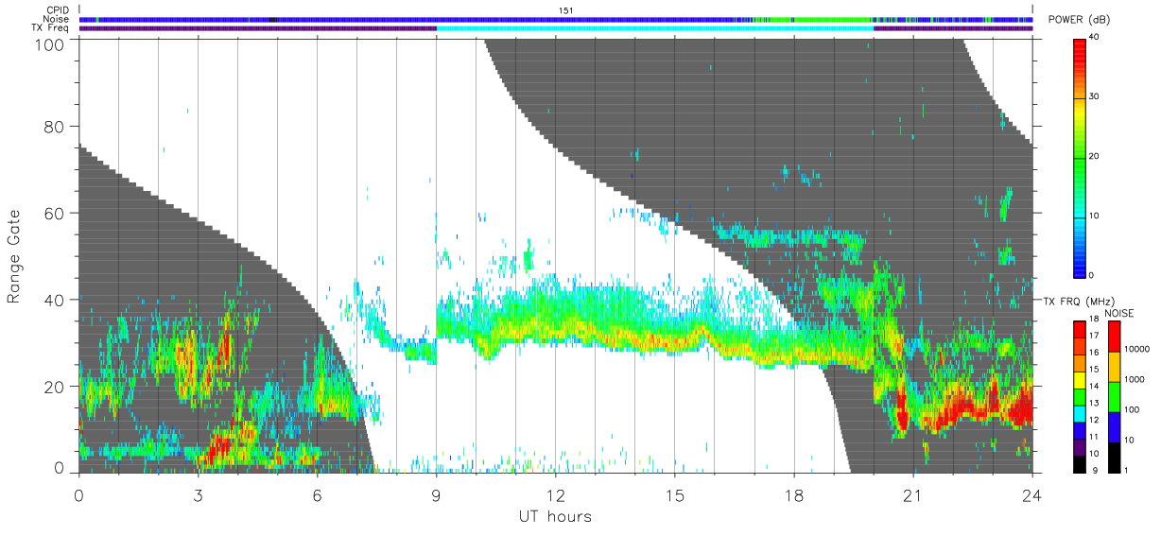The image size is (1161, 536).
Task: Click the 1 label on the noise legend
Action: click(1128, 470)
